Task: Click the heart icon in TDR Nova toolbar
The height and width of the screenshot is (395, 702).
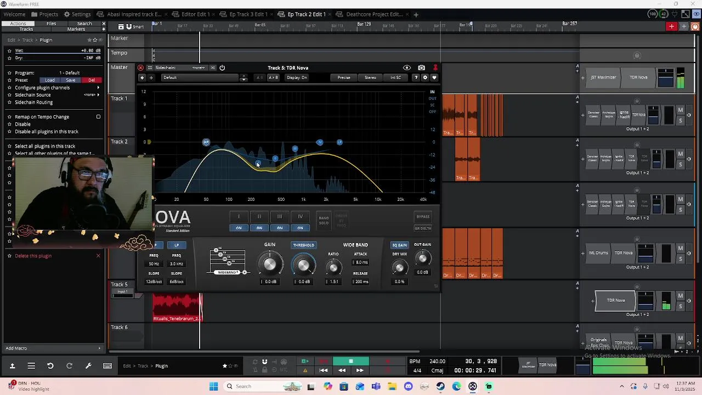Action: point(434,77)
